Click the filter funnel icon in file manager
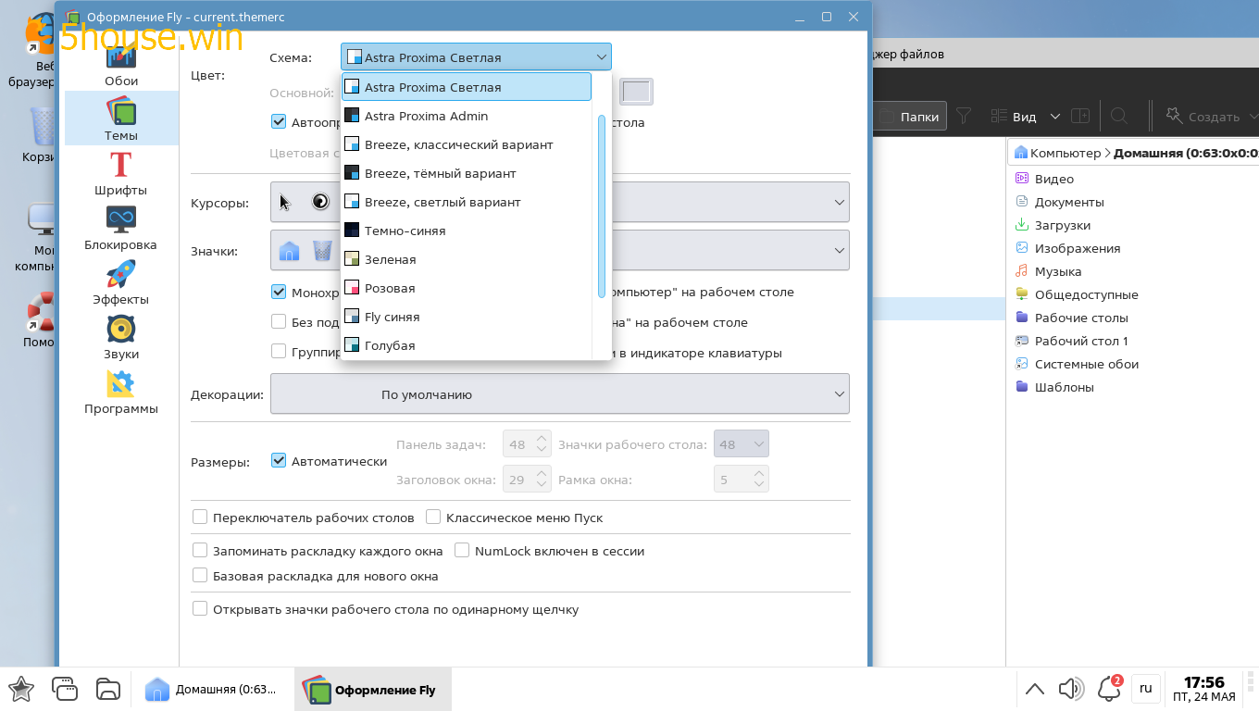The image size is (1259, 711). coord(964,116)
